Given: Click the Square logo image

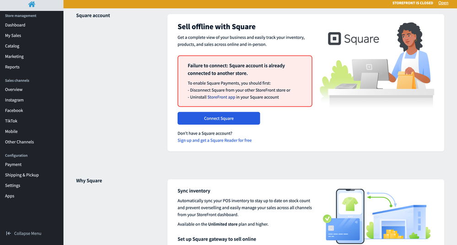Looking at the screenshot, I should click(x=353, y=39).
